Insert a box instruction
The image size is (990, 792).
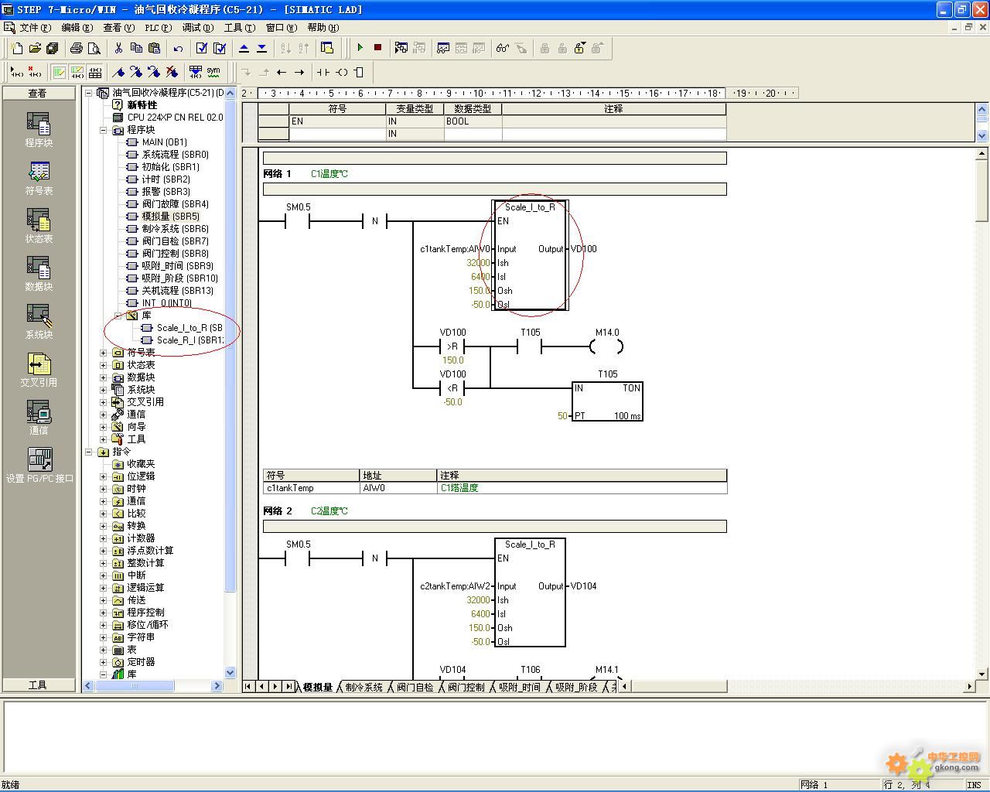pyautogui.click(x=359, y=72)
